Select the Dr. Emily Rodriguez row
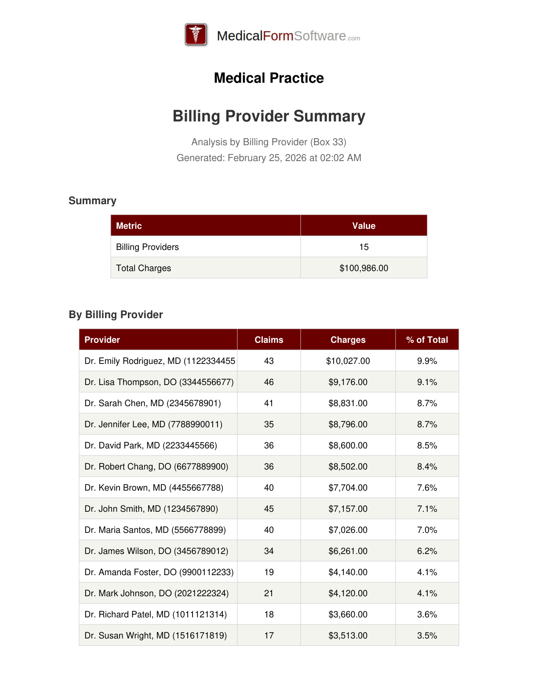This screenshot has height=697, width=538. coord(160,361)
